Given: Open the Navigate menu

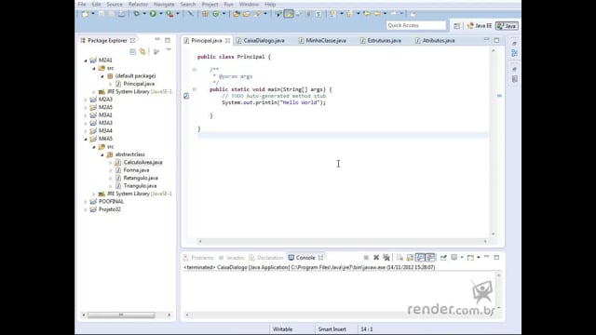Looking at the screenshot, I should pyautogui.click(x=164, y=4).
